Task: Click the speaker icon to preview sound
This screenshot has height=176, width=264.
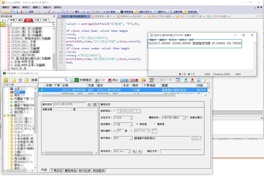Action: pyautogui.click(x=140, y=152)
